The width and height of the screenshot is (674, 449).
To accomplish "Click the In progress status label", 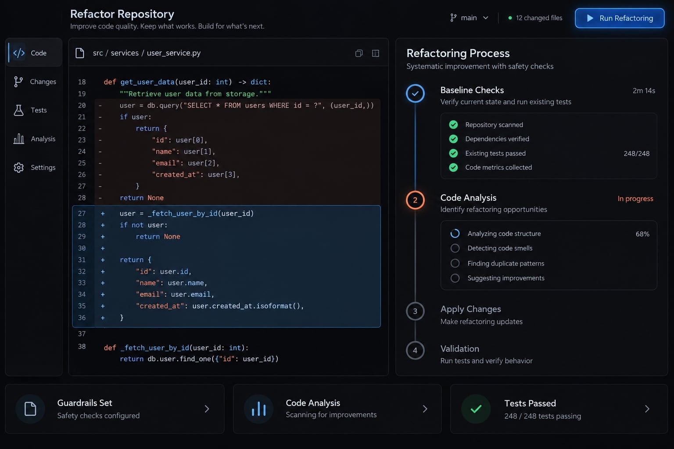I will (635, 199).
